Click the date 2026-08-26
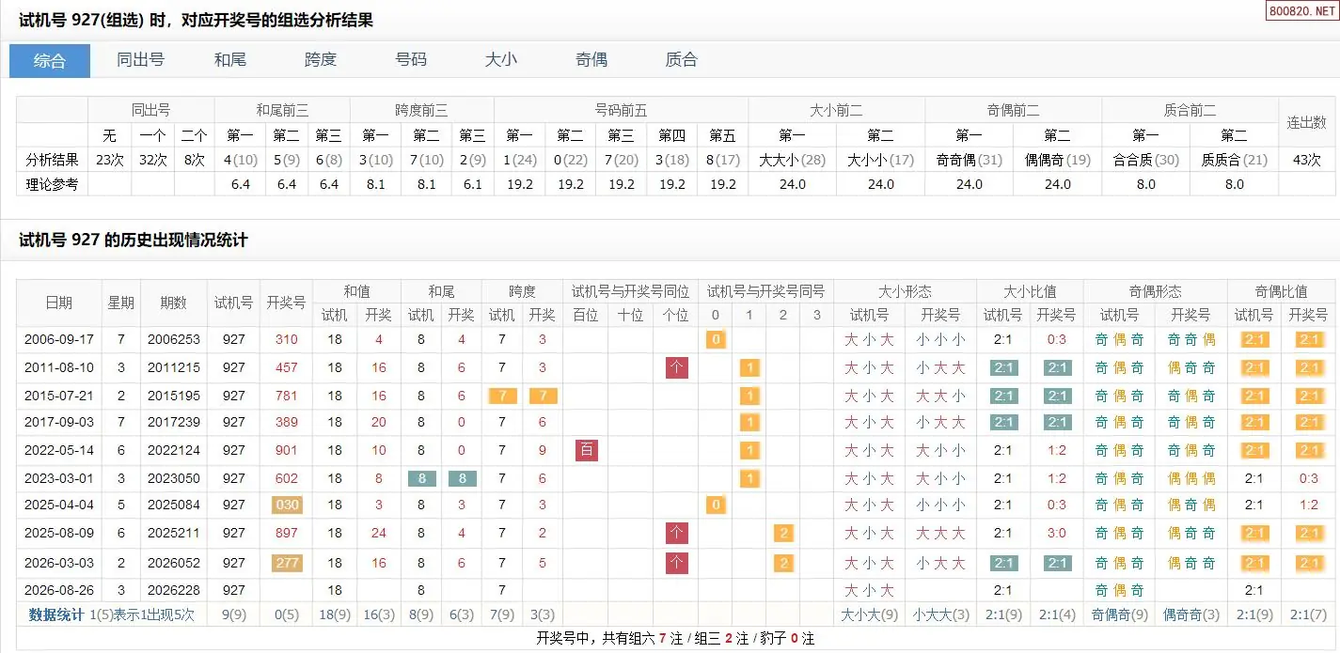The width and height of the screenshot is (1340, 653). (59, 590)
